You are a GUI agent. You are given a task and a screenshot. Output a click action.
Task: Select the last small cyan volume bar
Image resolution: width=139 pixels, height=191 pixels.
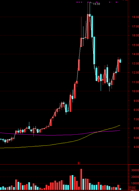pos(120,189)
